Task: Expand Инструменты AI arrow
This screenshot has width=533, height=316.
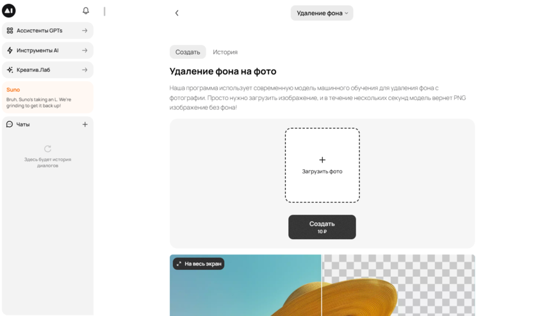Action: [x=85, y=51]
